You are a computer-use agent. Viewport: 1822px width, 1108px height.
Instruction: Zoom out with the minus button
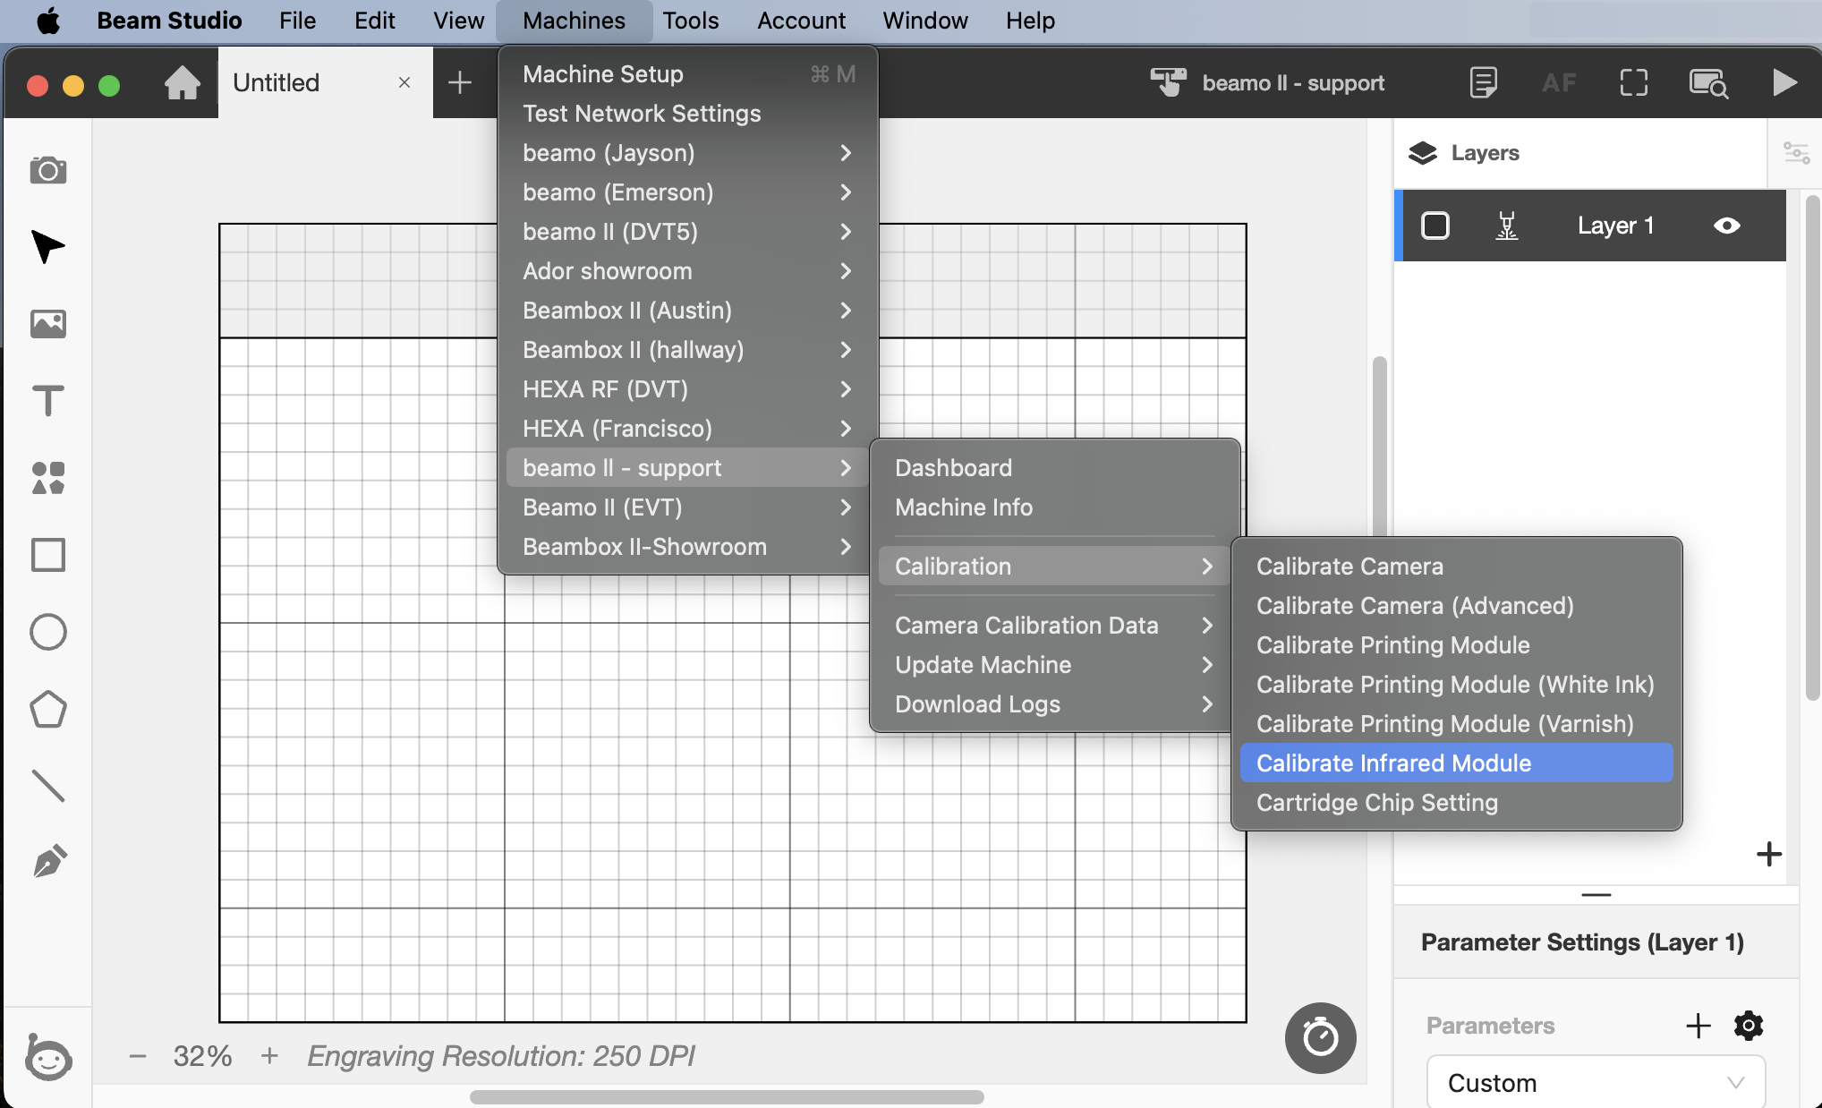click(x=138, y=1056)
